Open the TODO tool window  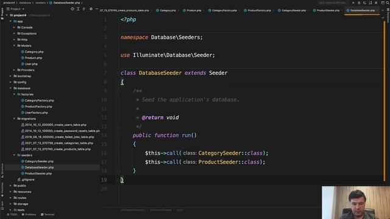coord(12,215)
